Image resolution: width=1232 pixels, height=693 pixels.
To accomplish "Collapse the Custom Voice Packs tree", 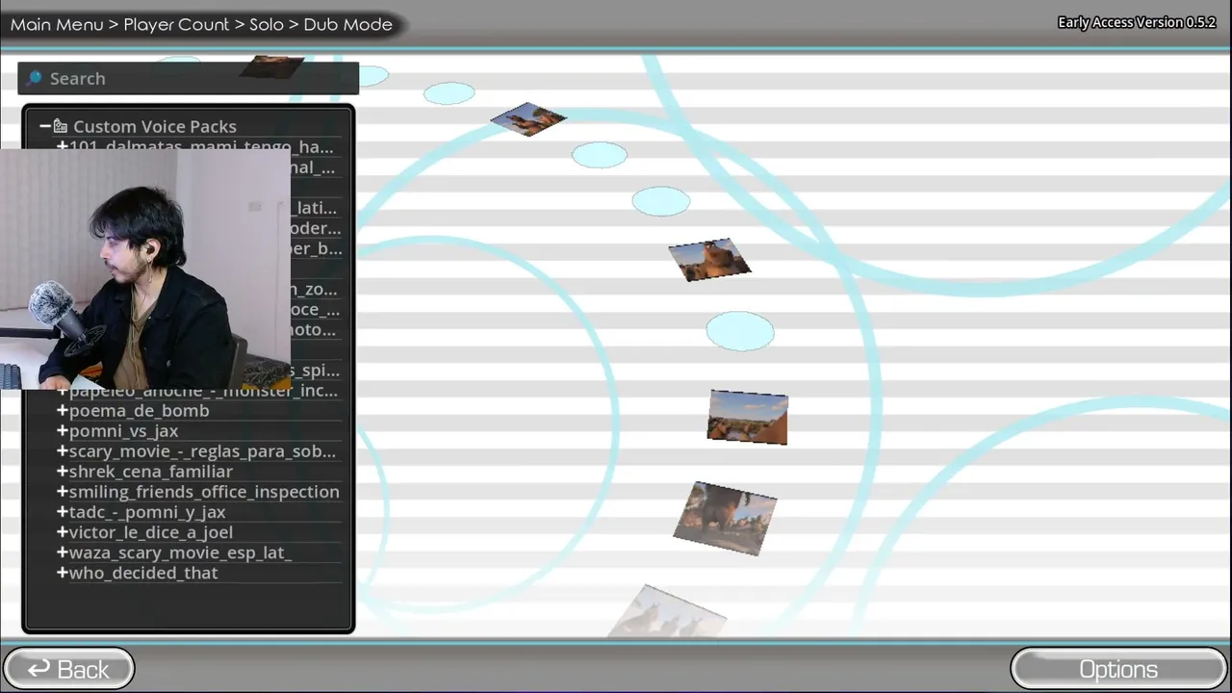I will tap(45, 126).
